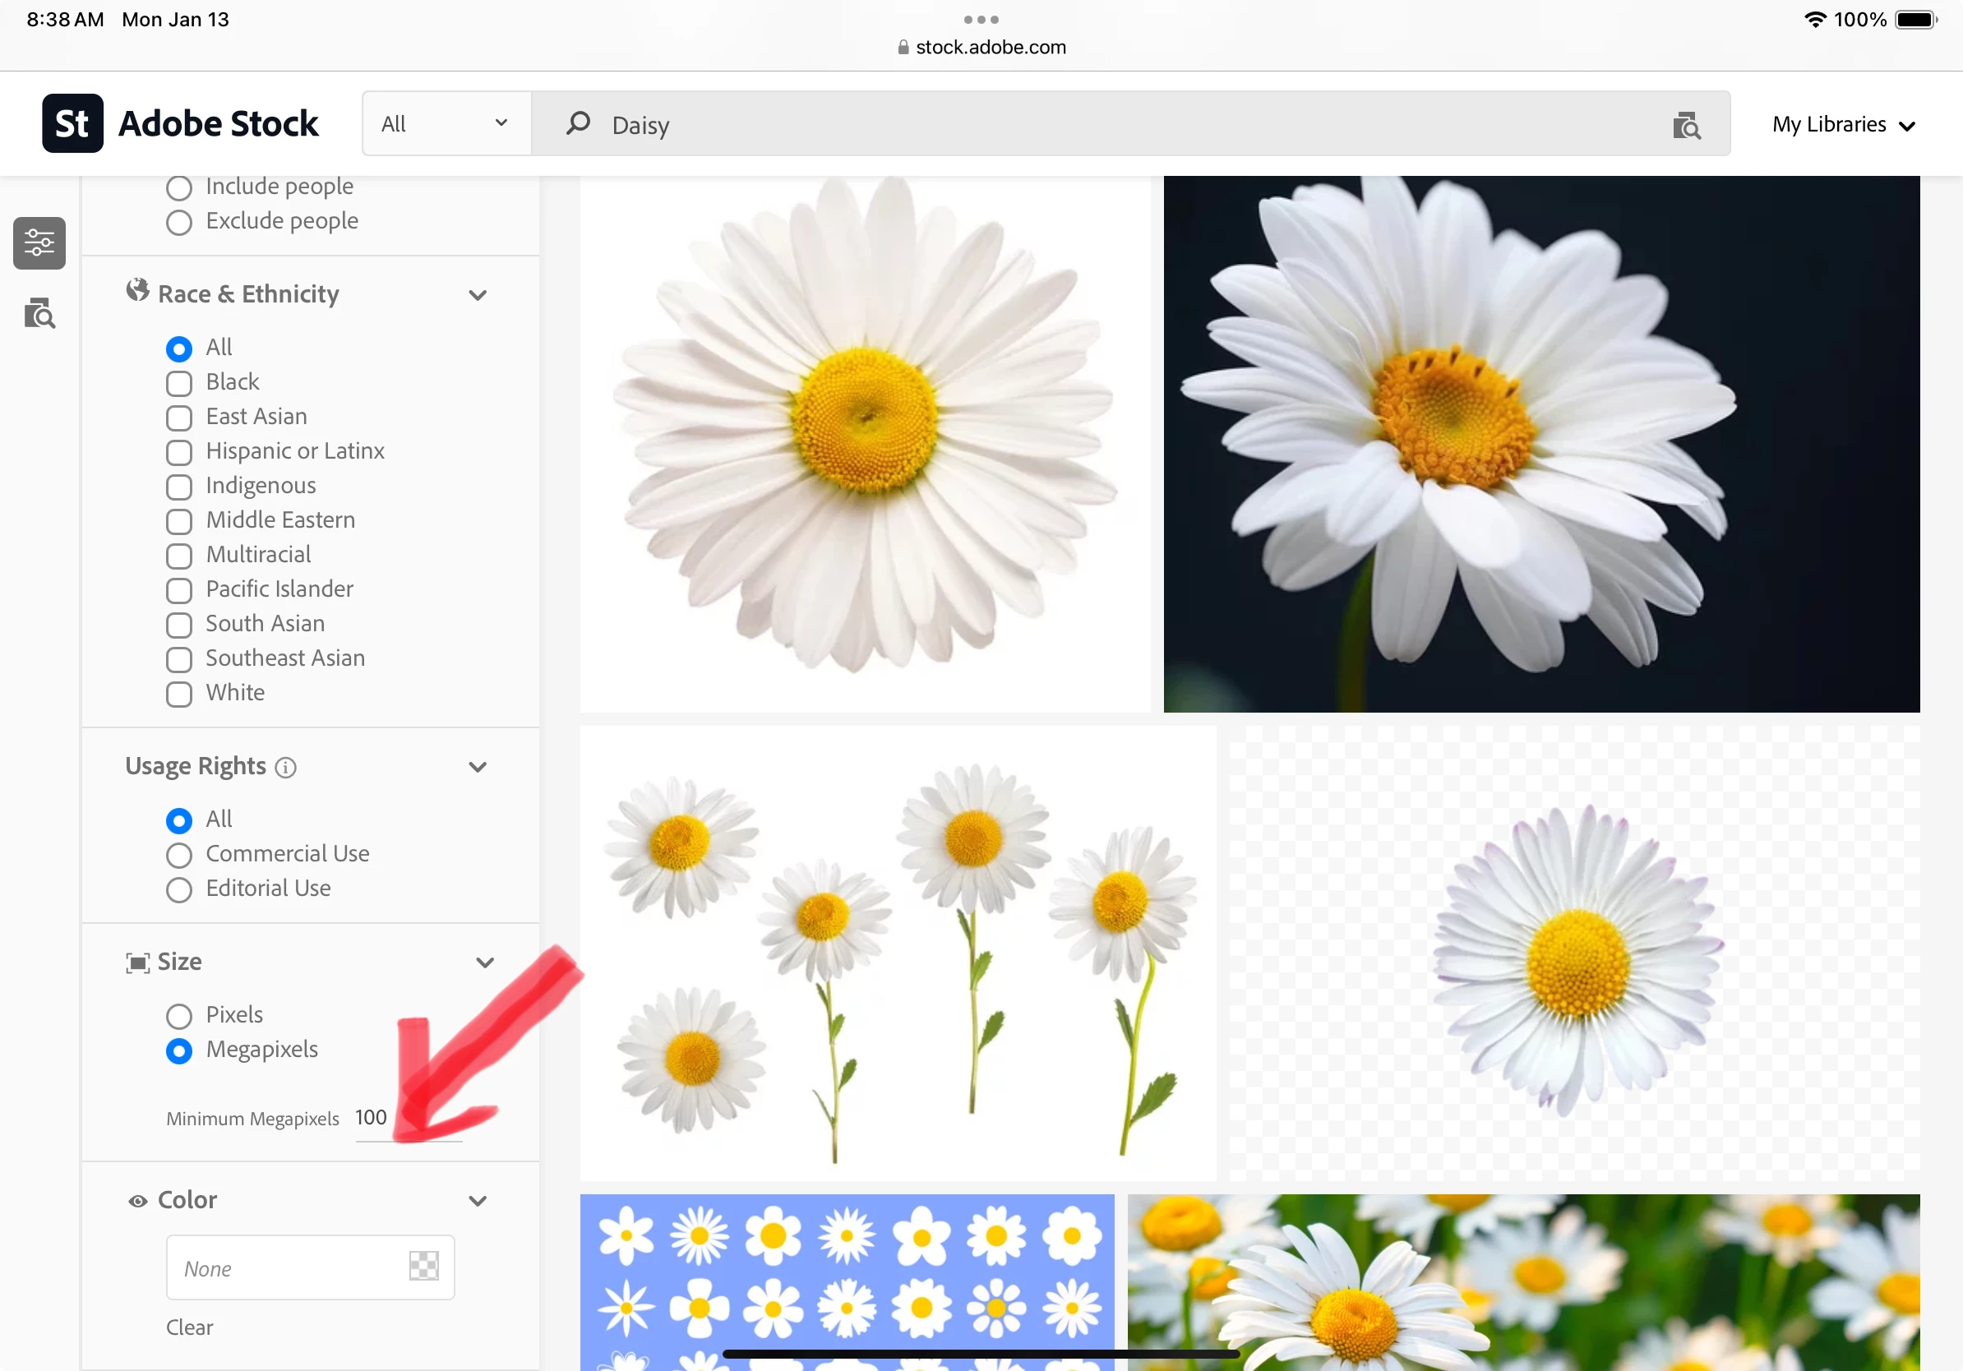This screenshot has height=1371, width=1963.
Task: Select the Pixels size option
Action: pos(178,1016)
